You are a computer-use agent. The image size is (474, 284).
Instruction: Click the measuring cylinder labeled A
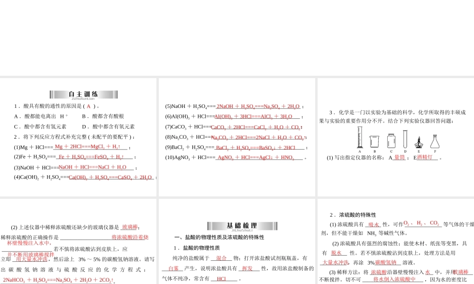pyautogui.click(x=359, y=138)
